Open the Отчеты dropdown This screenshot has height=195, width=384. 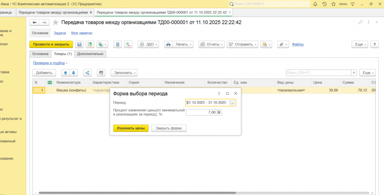211,45
